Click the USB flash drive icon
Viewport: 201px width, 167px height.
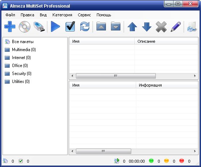[39, 27]
